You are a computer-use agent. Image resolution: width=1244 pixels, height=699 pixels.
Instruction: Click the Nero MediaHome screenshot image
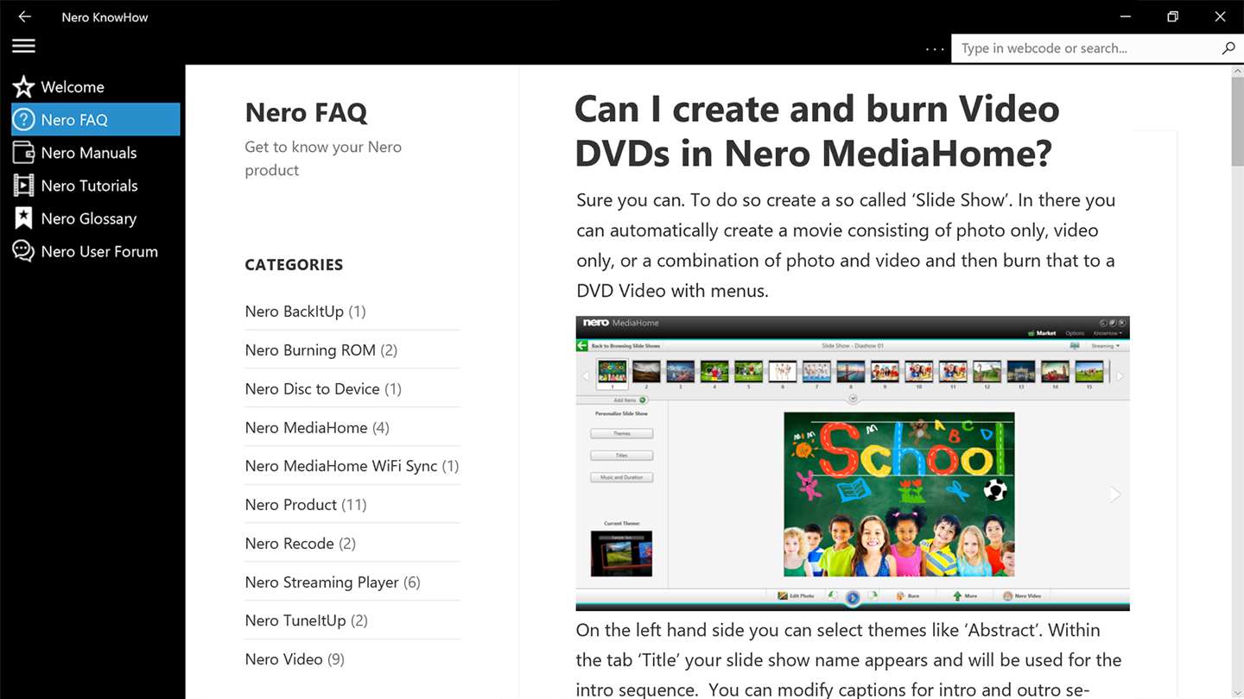(853, 463)
